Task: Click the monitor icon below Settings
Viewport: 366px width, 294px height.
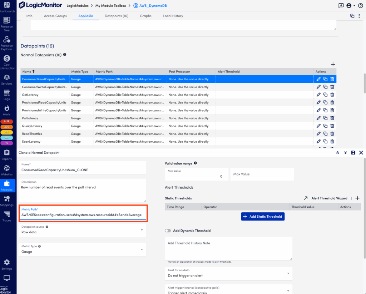Action: (x=7, y=278)
